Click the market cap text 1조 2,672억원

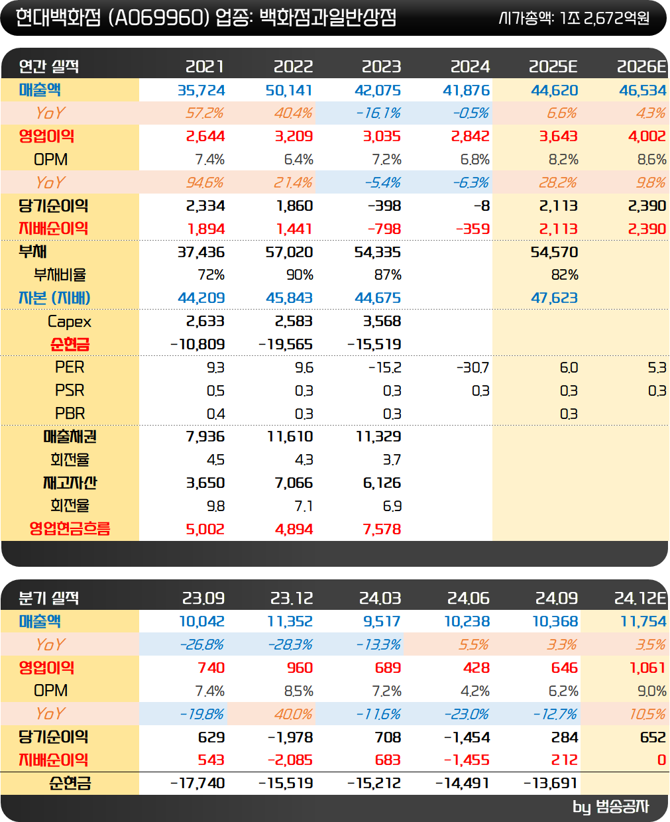(x=605, y=18)
